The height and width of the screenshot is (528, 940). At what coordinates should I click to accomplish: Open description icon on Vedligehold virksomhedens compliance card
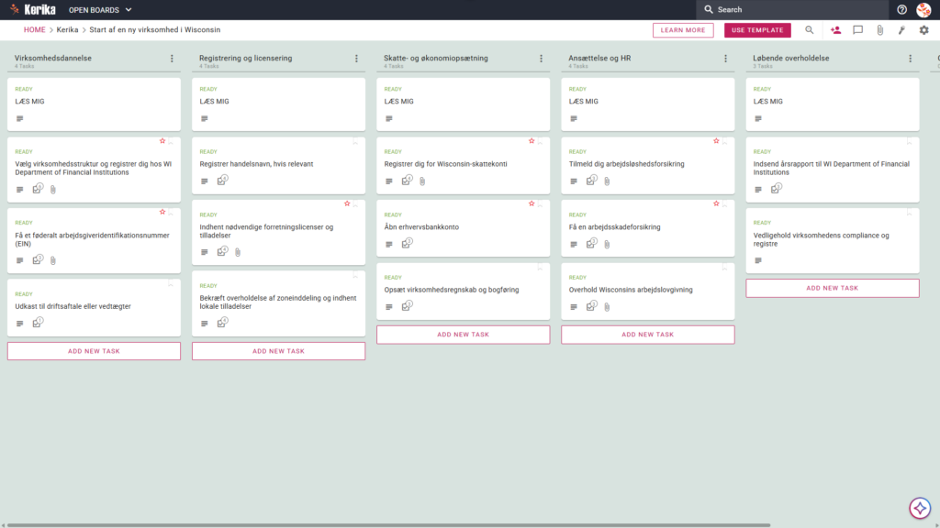tap(758, 261)
